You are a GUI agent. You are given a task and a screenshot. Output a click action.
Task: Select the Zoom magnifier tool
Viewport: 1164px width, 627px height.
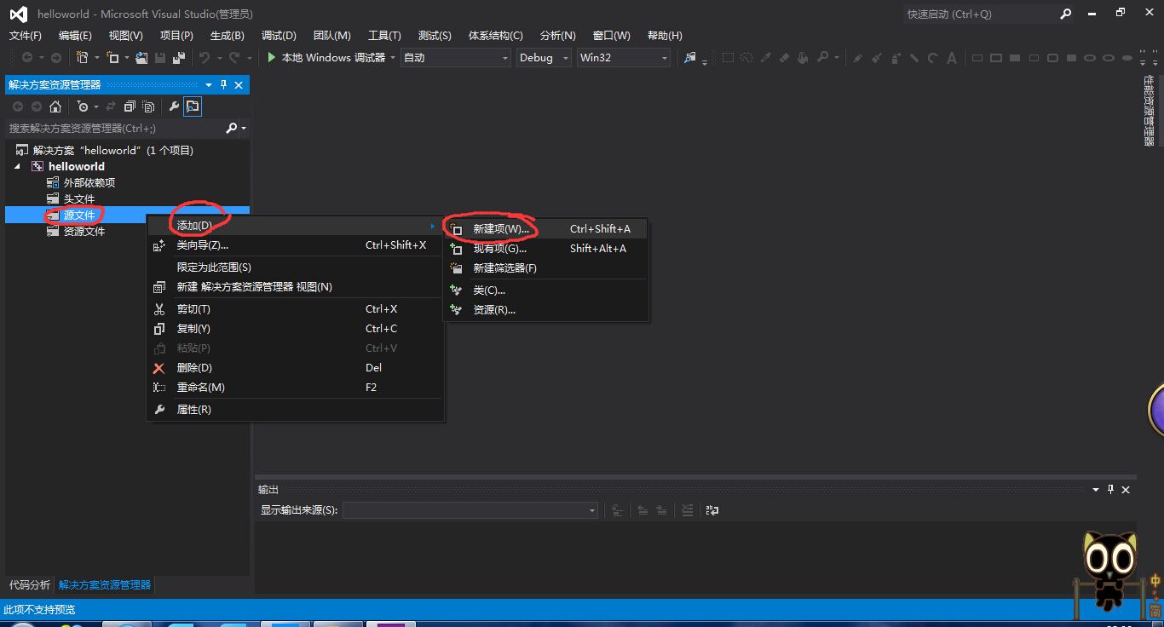pyautogui.click(x=822, y=58)
